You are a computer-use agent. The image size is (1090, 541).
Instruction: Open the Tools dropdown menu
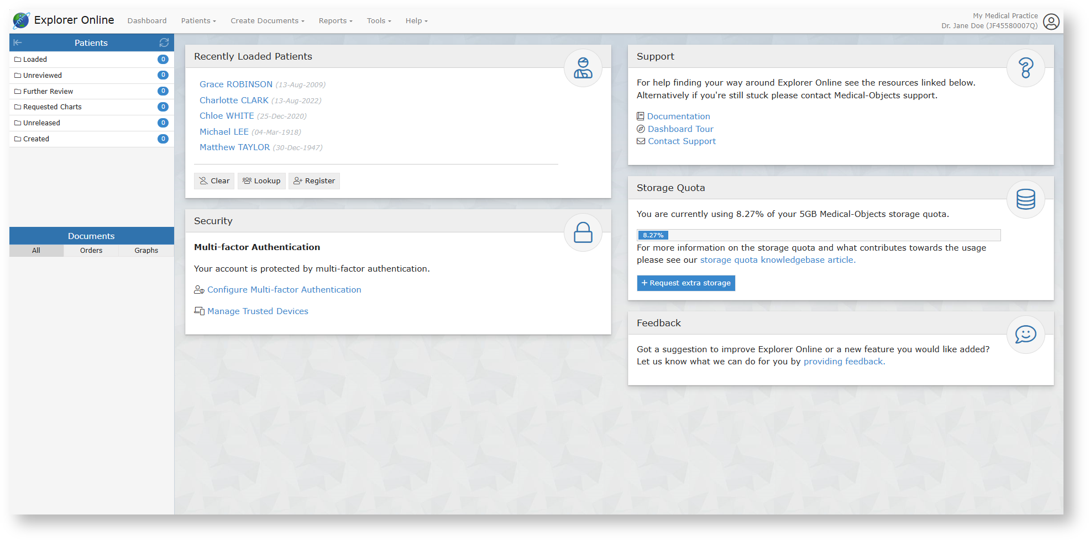pyautogui.click(x=379, y=21)
